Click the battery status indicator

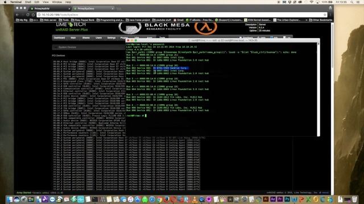click(x=328, y=2)
